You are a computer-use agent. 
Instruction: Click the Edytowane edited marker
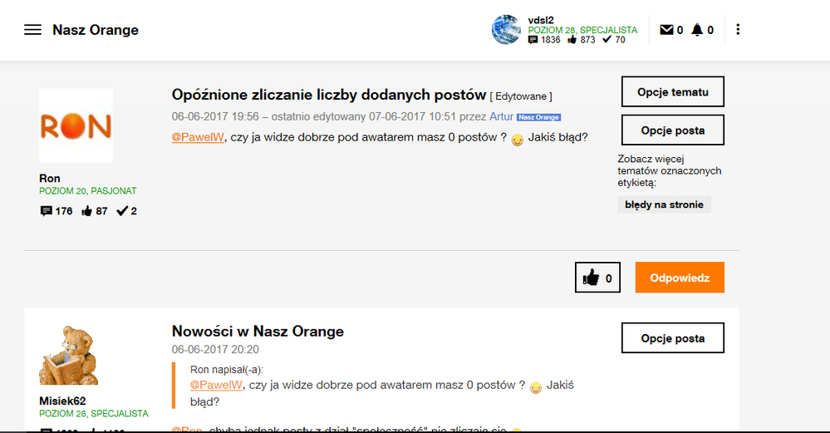(521, 96)
